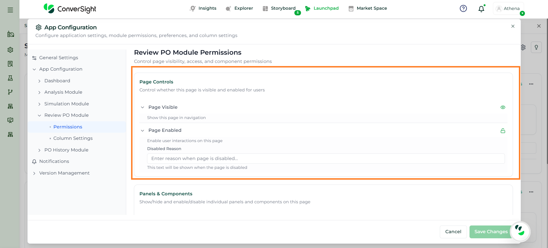Collapse the Page Visible section chevron
548x248 pixels.
(x=142, y=107)
